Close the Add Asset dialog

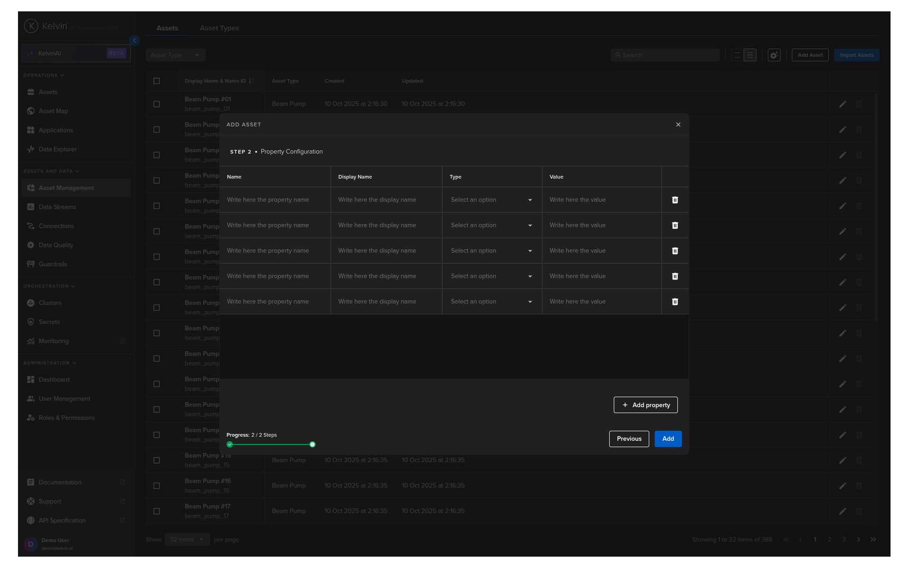tap(678, 124)
